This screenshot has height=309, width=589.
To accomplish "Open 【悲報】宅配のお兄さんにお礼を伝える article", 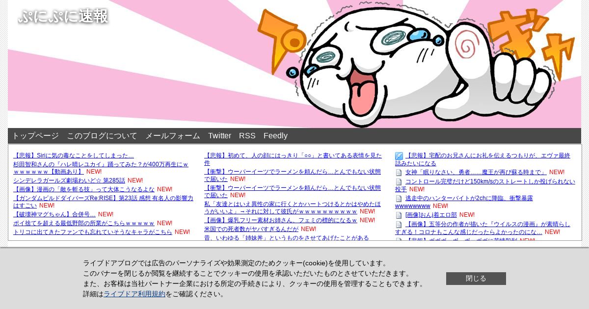I will click(483, 159).
